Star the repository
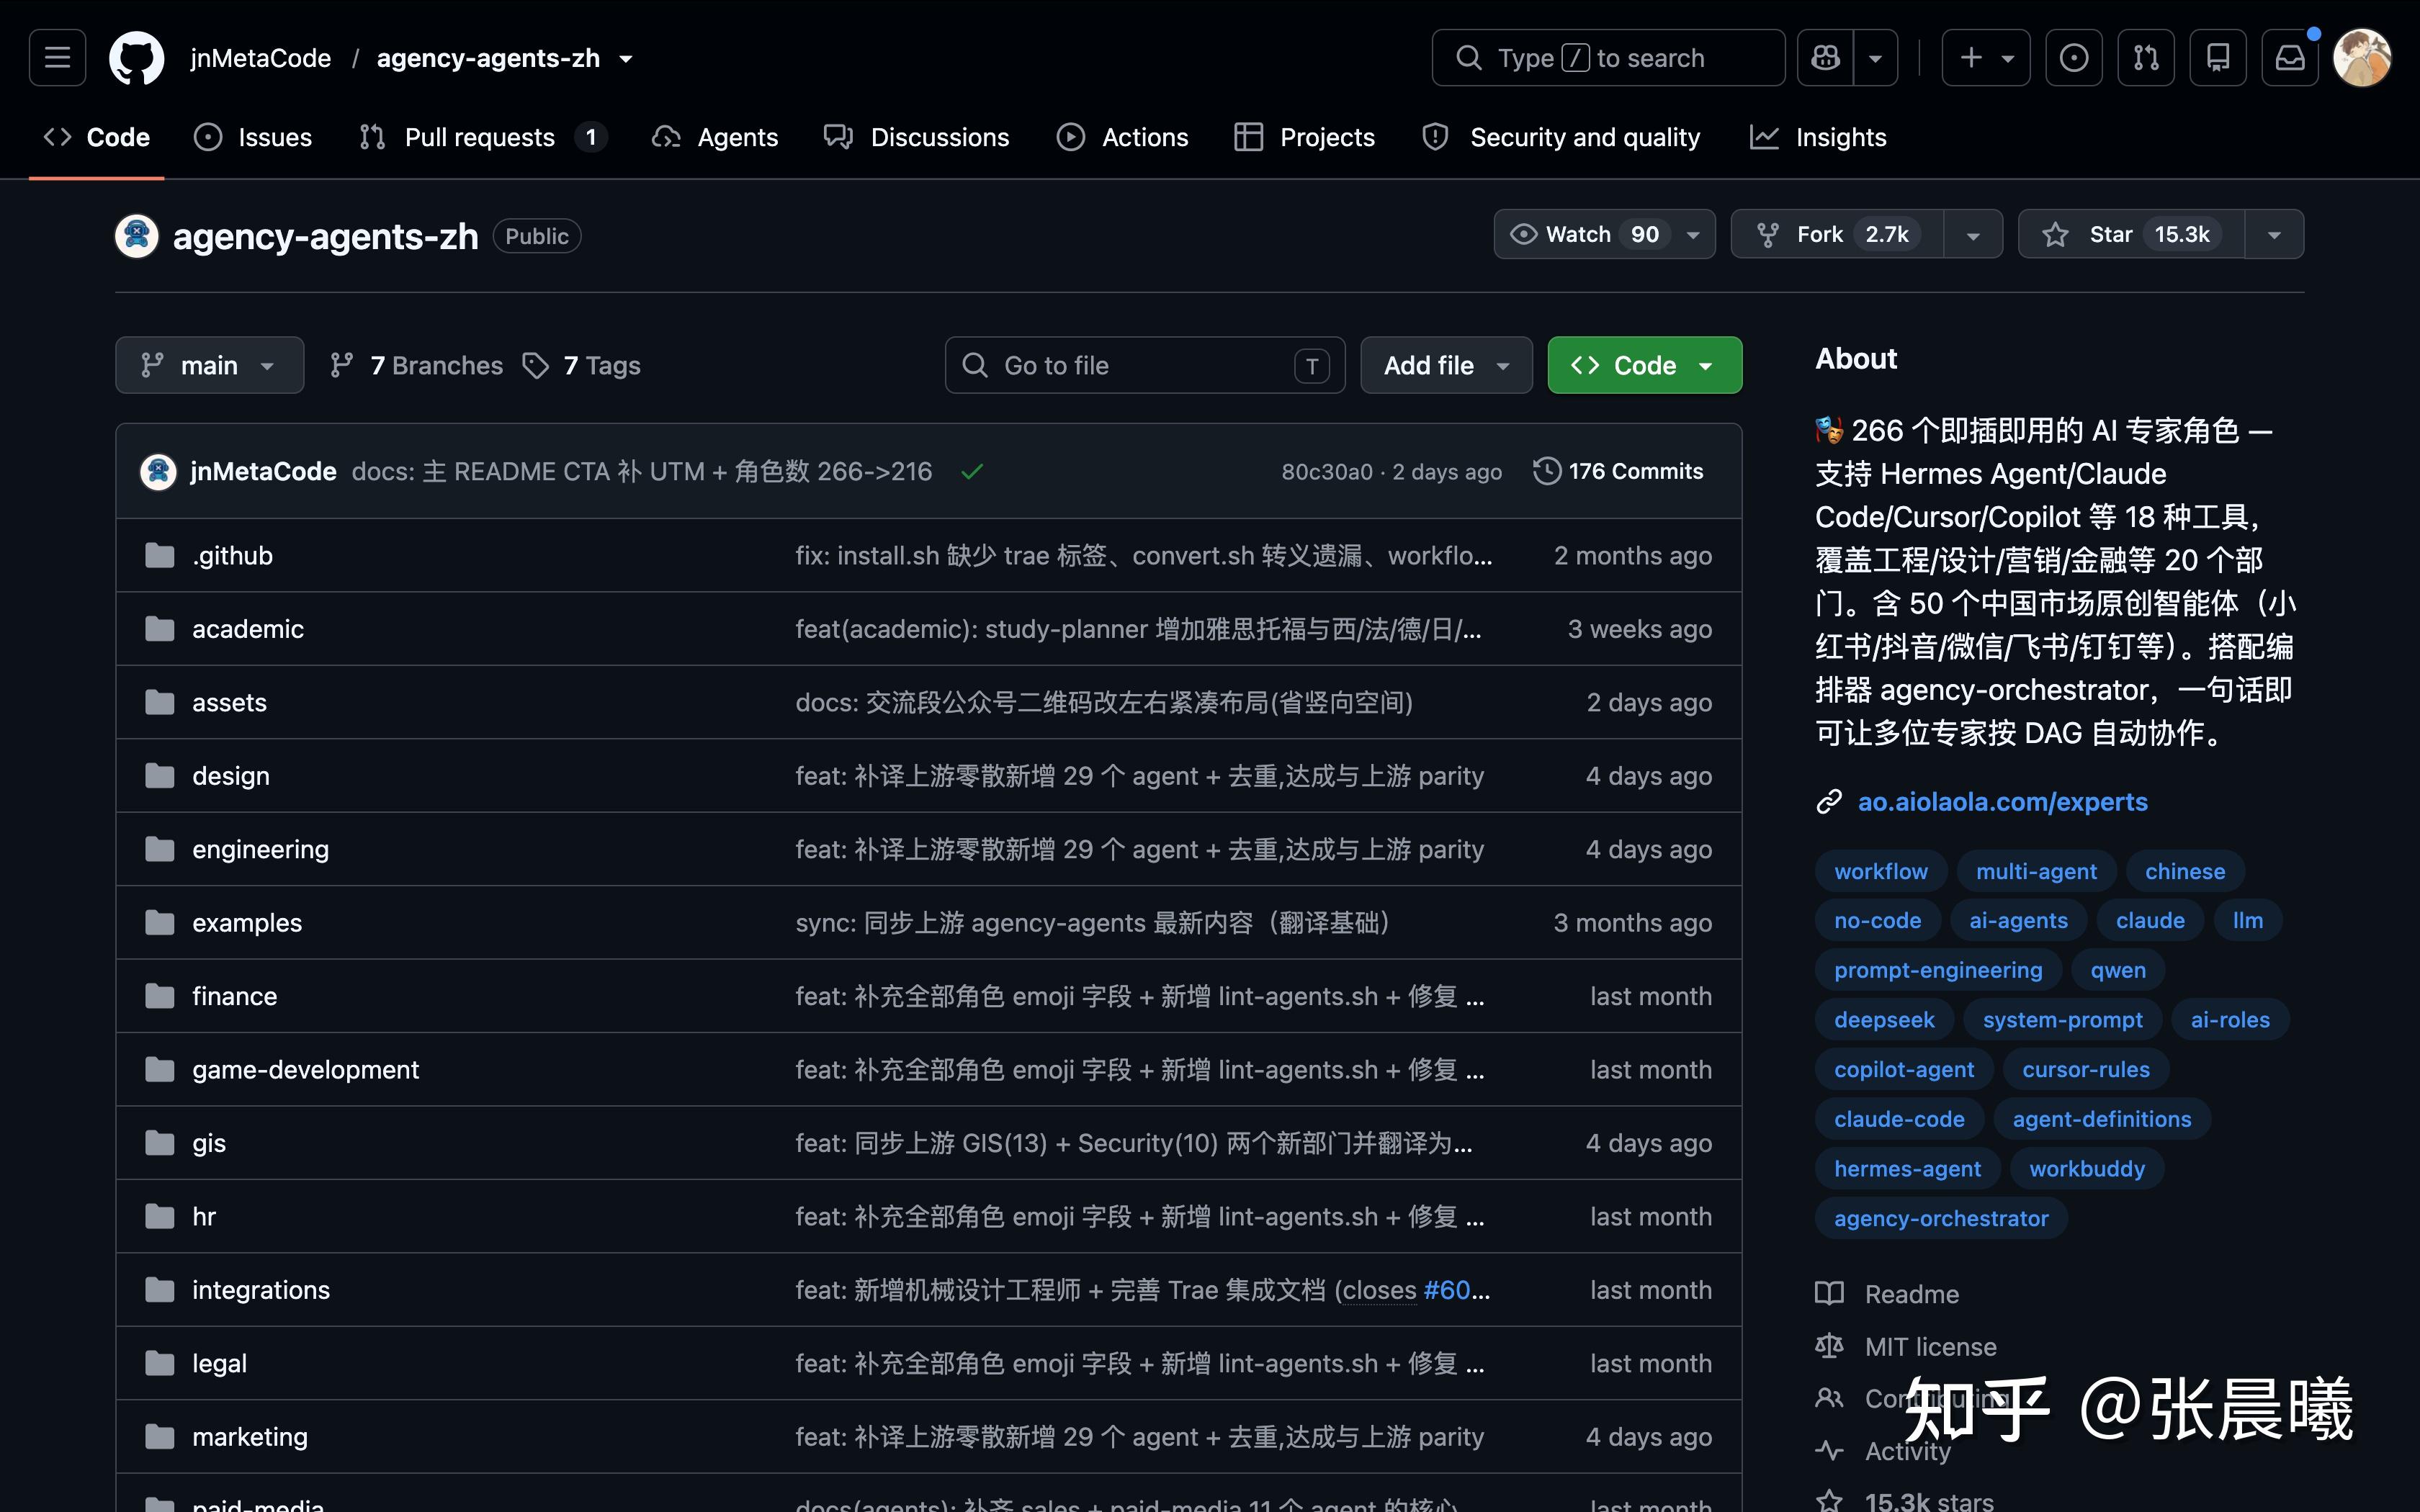 pos(2131,234)
